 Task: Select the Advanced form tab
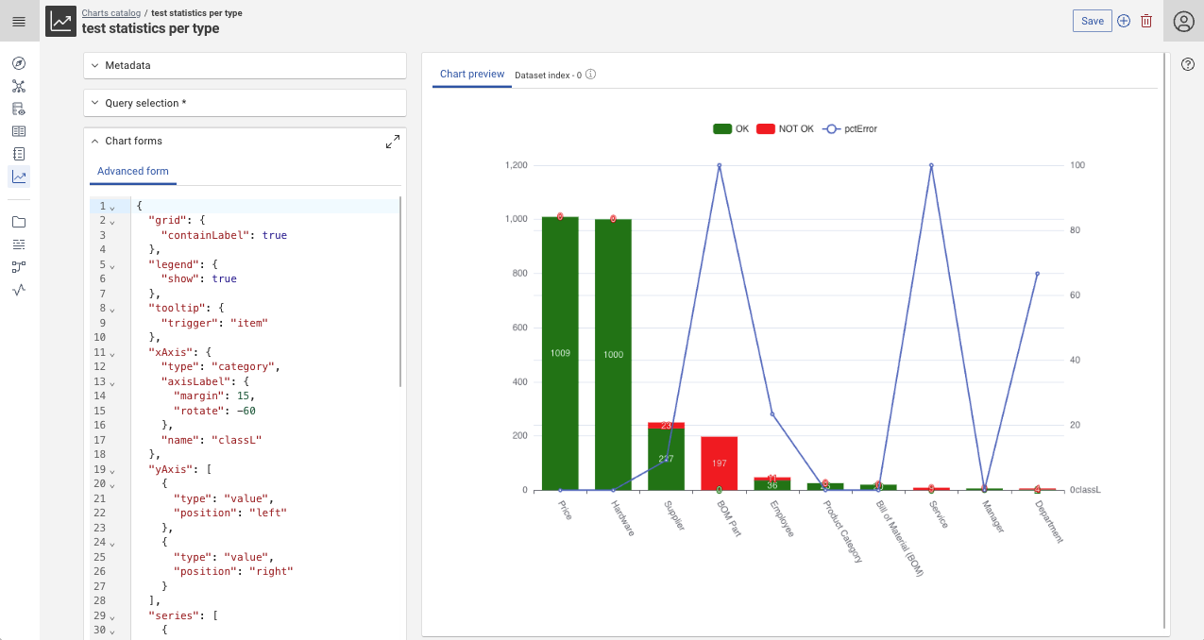133,171
